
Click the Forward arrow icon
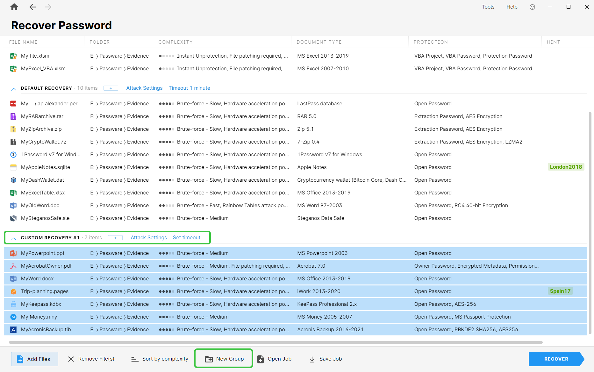48,7
